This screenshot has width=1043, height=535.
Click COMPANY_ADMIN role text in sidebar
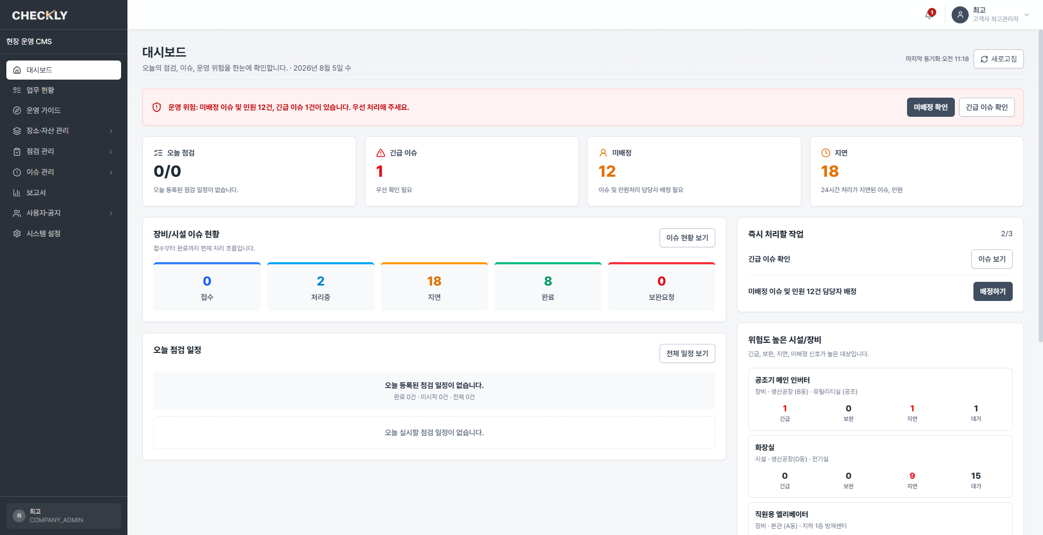coord(56,520)
